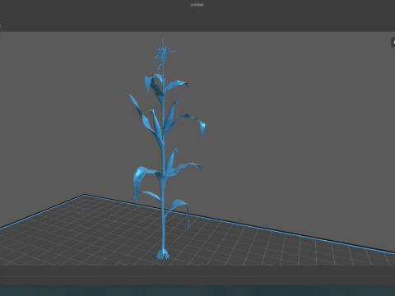Click the "untitled" window title text
Viewport: 395px width, 296px height.
click(197, 5)
